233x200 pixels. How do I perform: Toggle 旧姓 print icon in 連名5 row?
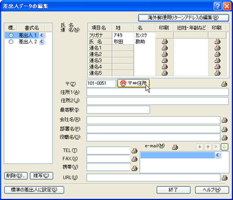pyautogui.click(x=217, y=73)
